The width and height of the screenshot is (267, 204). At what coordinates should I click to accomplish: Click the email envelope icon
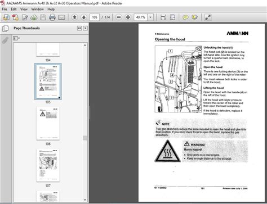tap(61, 17)
